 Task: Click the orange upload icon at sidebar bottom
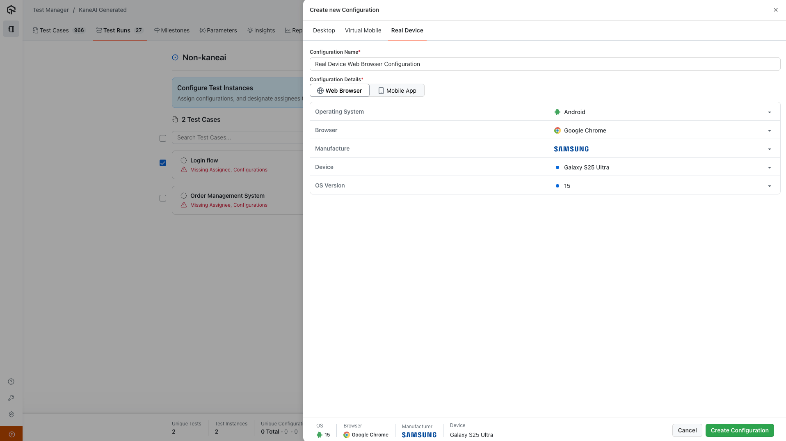[11, 433]
